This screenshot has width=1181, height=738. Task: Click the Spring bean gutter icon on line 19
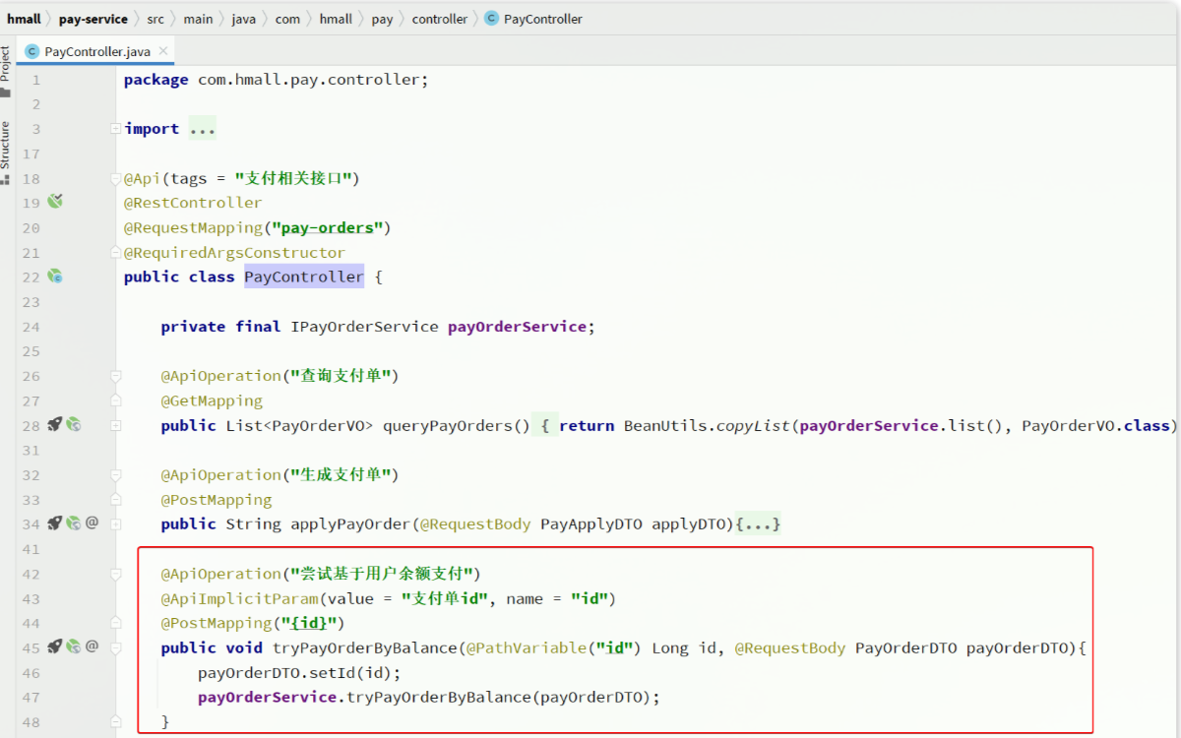point(55,202)
